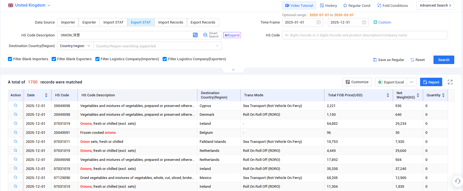Screen dimensions: 463x191
Task: Open the United Kingdom country dropdown
Action: (x=29, y=5)
